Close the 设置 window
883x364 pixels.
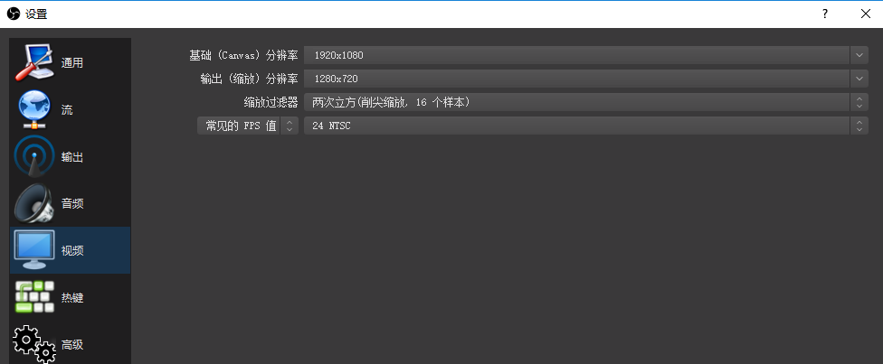[866, 14]
